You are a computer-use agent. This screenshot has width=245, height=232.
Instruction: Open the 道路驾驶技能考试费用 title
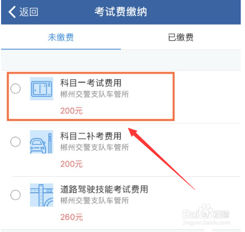tap(104, 189)
